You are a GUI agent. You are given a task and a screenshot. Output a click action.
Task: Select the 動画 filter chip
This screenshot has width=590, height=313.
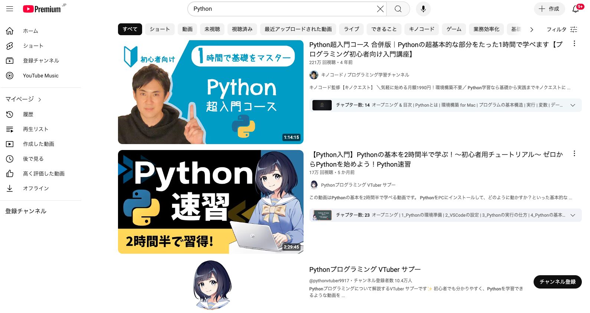187,29
